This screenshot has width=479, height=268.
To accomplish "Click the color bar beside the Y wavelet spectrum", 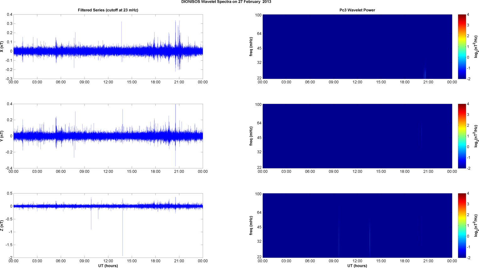I will point(462,136).
